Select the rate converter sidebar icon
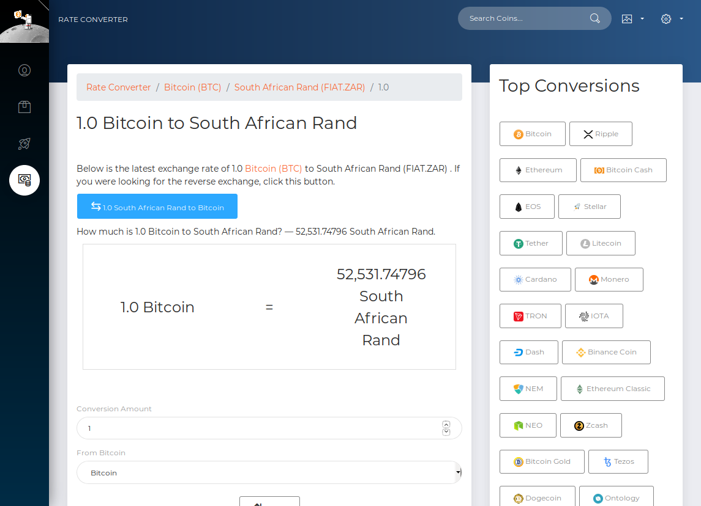This screenshot has height=506, width=701. (x=24, y=180)
